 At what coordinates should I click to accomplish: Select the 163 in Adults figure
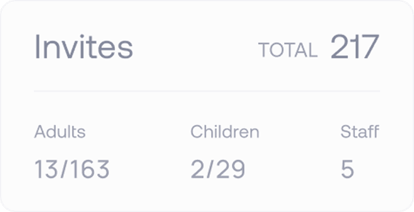(90, 169)
